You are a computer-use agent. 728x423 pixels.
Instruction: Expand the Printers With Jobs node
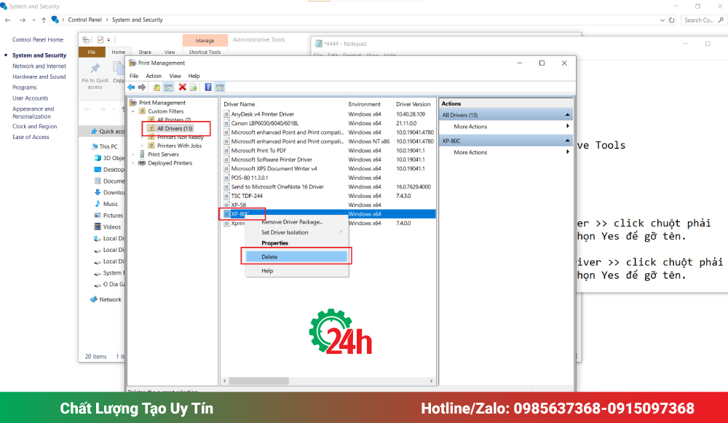tap(142, 146)
